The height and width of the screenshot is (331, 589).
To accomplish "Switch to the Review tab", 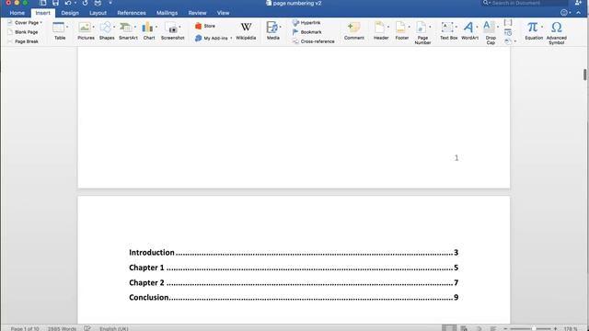I will click(197, 13).
